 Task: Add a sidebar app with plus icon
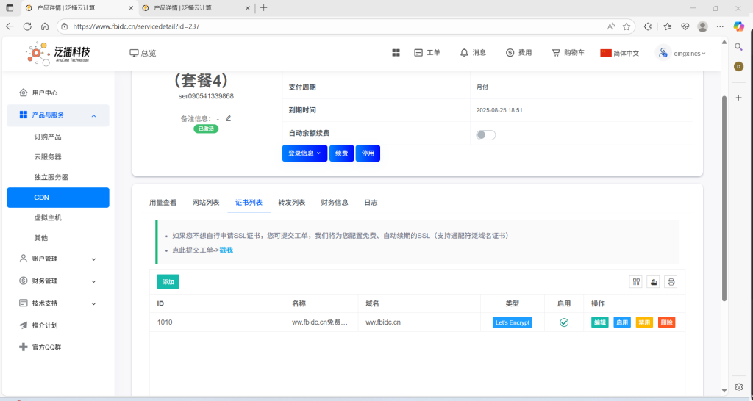[738, 98]
